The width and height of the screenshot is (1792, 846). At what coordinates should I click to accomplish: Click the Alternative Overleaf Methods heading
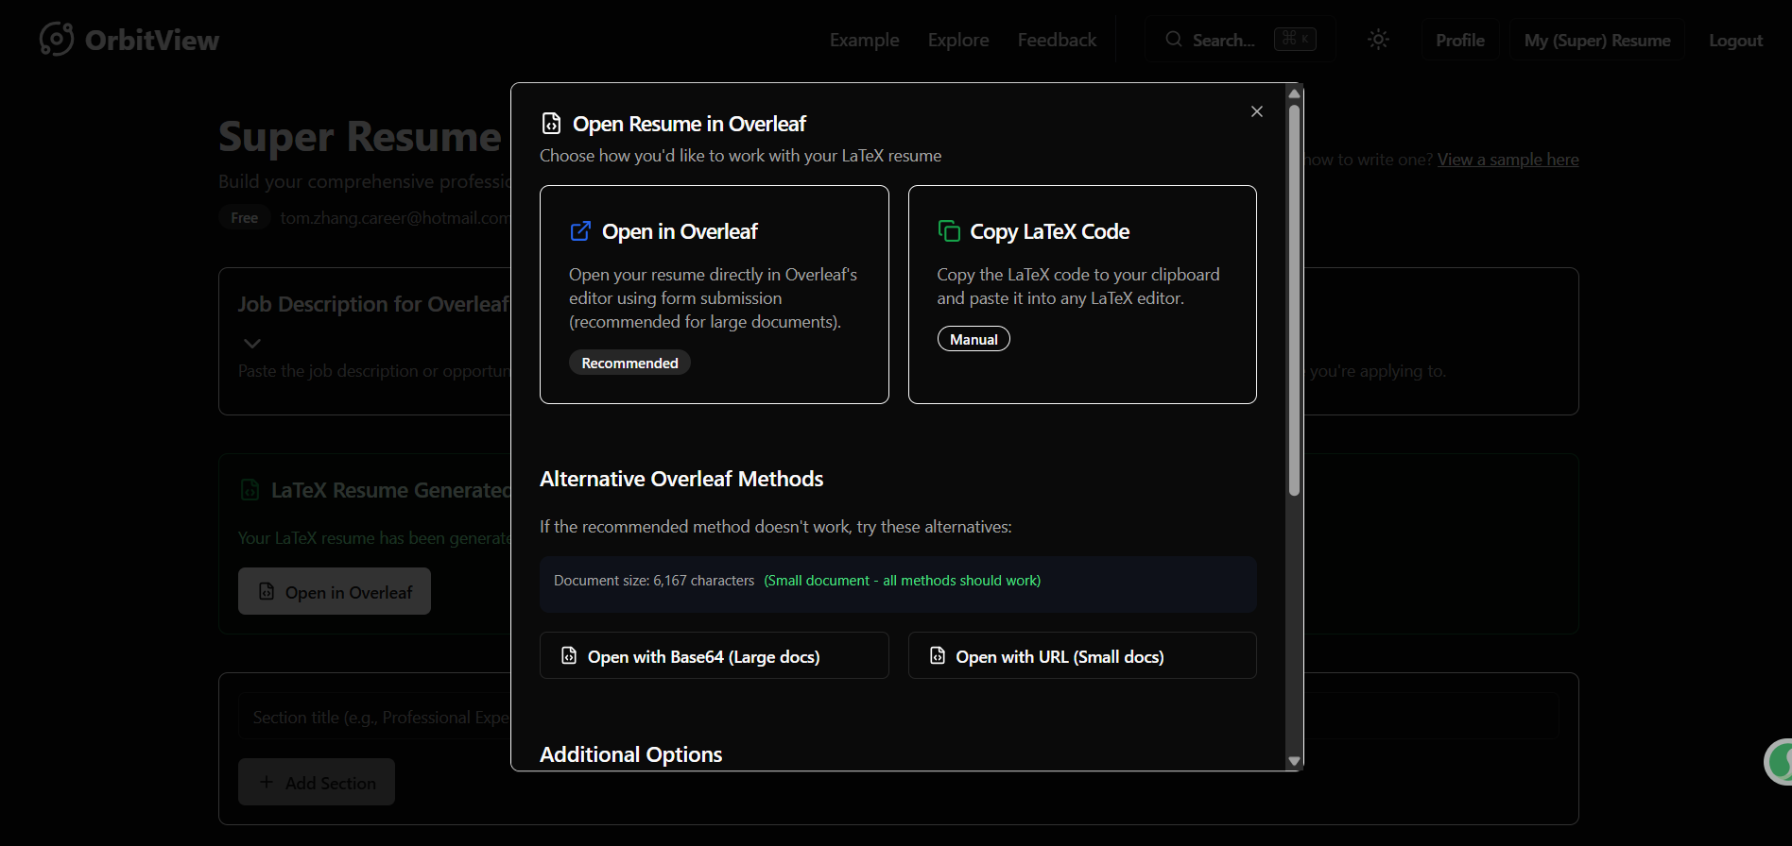coord(681,479)
